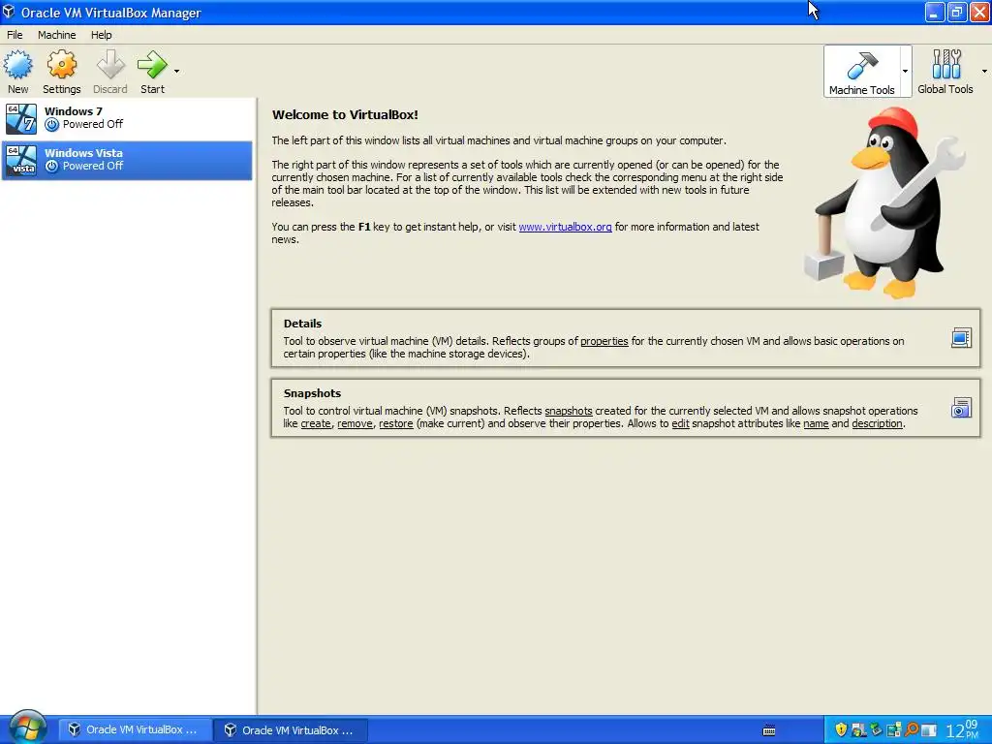The height and width of the screenshot is (744, 992).
Task: Click the Details heading text
Action: [302, 324]
